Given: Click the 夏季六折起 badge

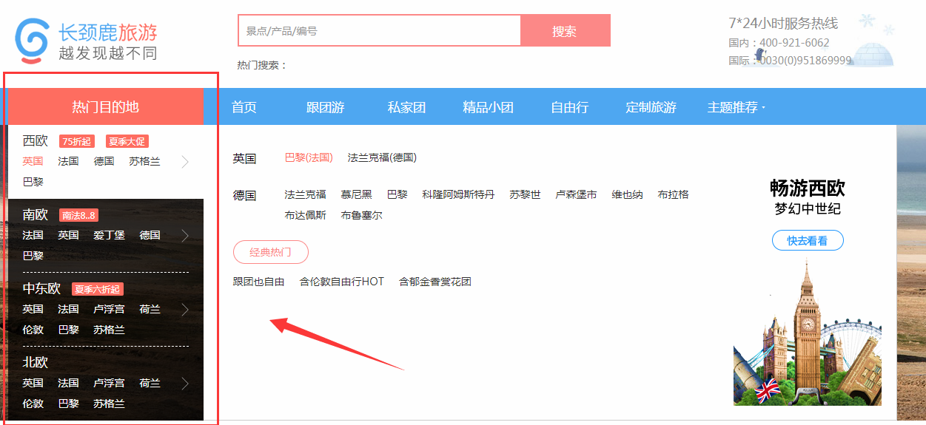Looking at the screenshot, I should [98, 290].
